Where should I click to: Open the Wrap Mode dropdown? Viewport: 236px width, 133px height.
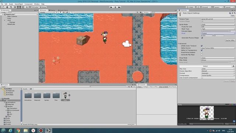point(218,58)
